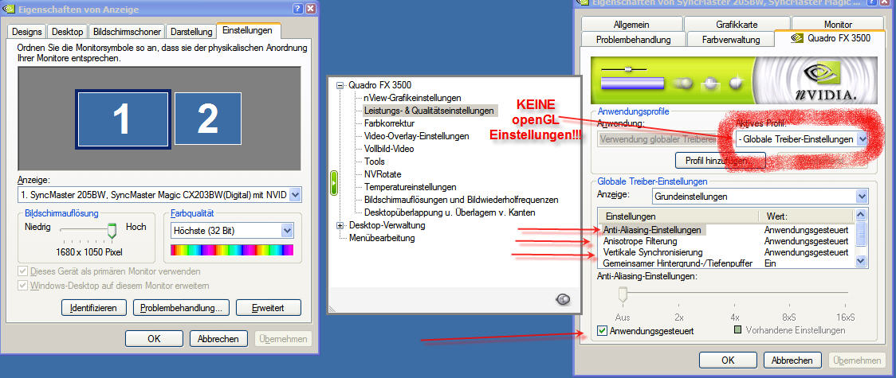
Task: Select Farbkorrektur in the tree
Action: pyautogui.click(x=389, y=123)
